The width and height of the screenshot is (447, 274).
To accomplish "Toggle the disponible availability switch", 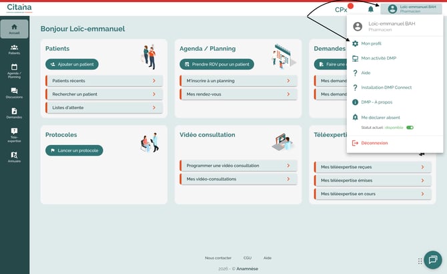I will (x=410, y=127).
